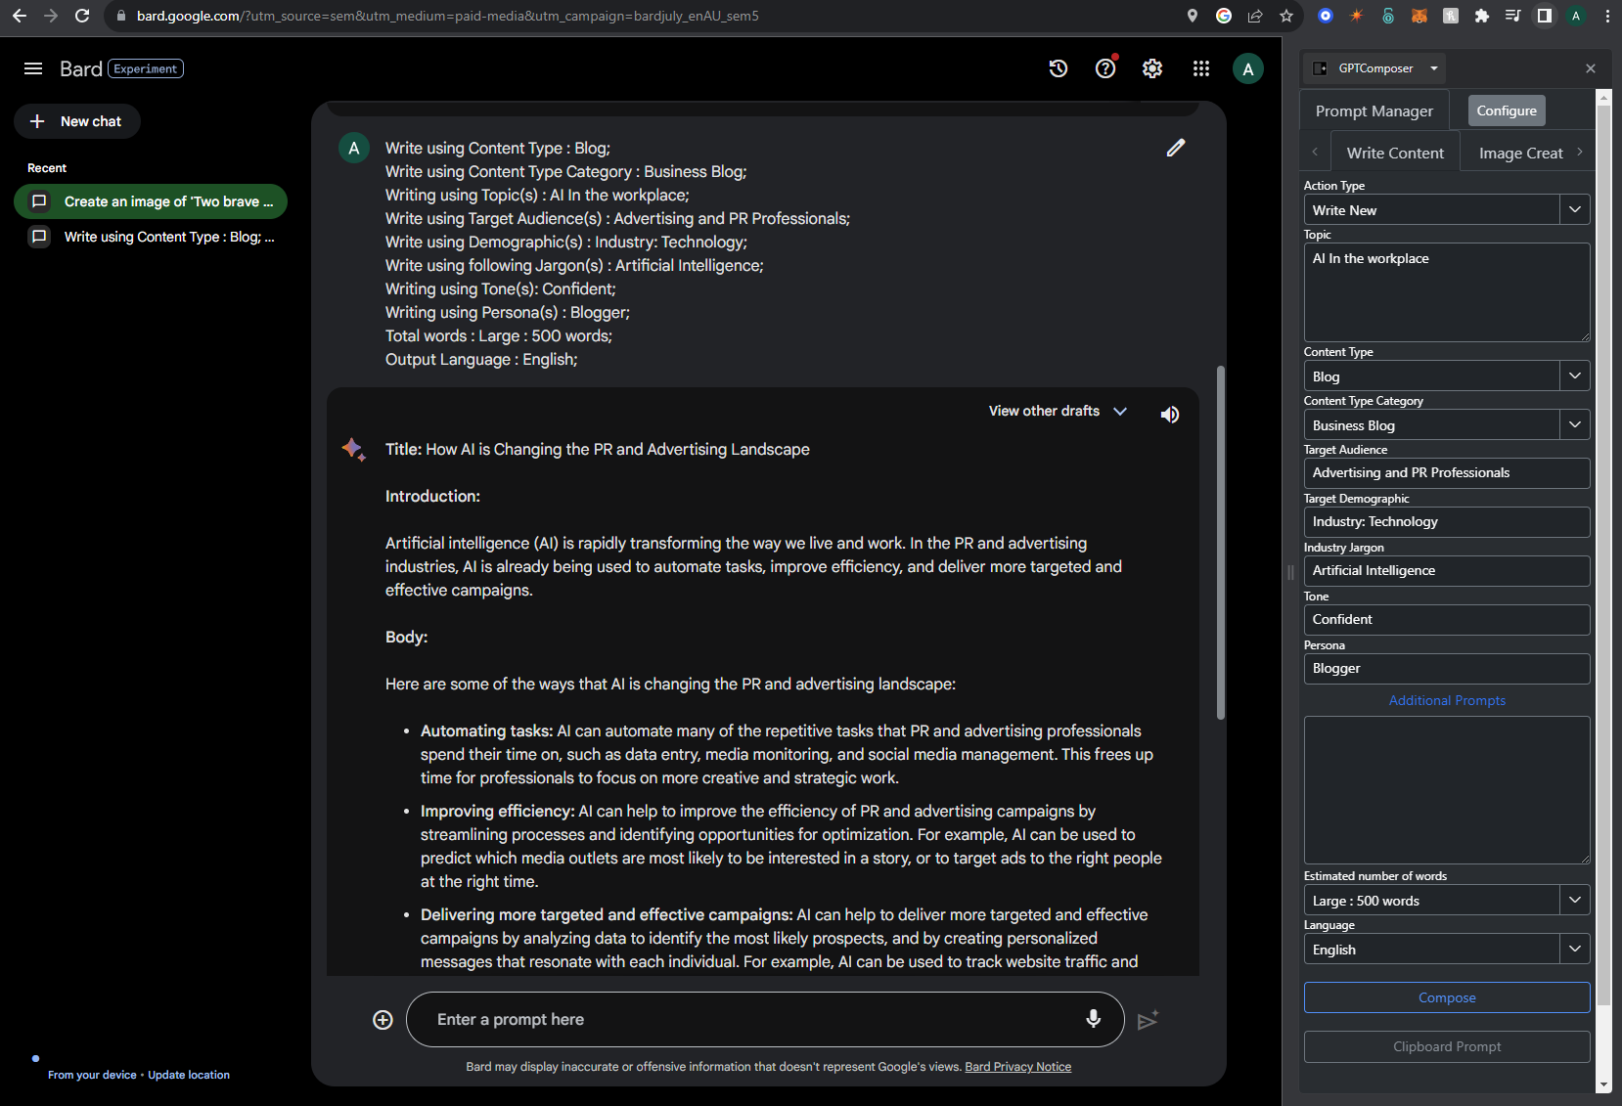Viewport: 1622px width, 1106px height.
Task: Open the Bard Privacy Notice link
Action: pos(1017,1067)
